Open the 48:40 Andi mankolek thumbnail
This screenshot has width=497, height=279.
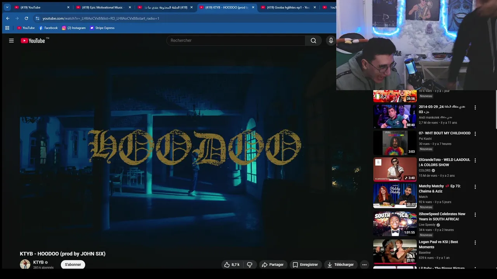click(x=395, y=116)
